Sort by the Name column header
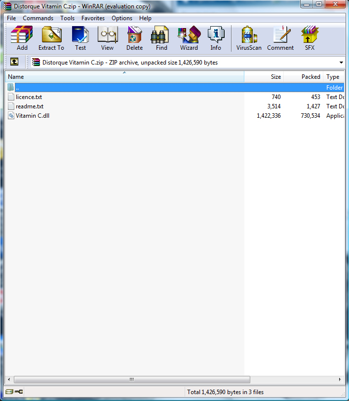 point(124,76)
